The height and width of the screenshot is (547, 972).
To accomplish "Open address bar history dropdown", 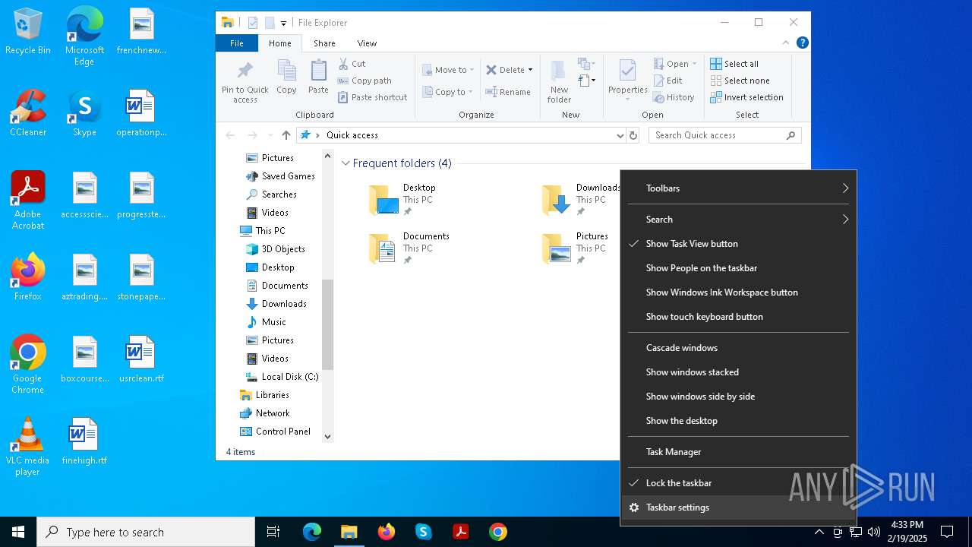I will point(620,135).
